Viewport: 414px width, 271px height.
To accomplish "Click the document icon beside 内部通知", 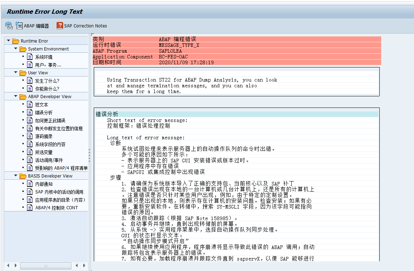I will (x=30, y=184).
